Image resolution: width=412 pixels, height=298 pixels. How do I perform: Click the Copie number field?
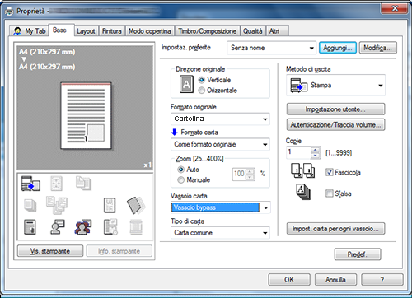[298, 152]
